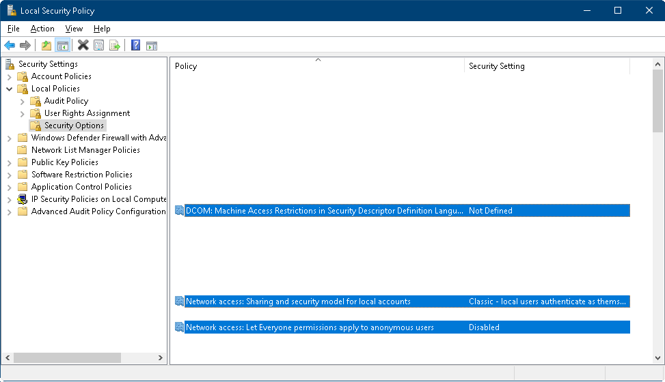Open the View menu
665x382 pixels.
click(74, 29)
